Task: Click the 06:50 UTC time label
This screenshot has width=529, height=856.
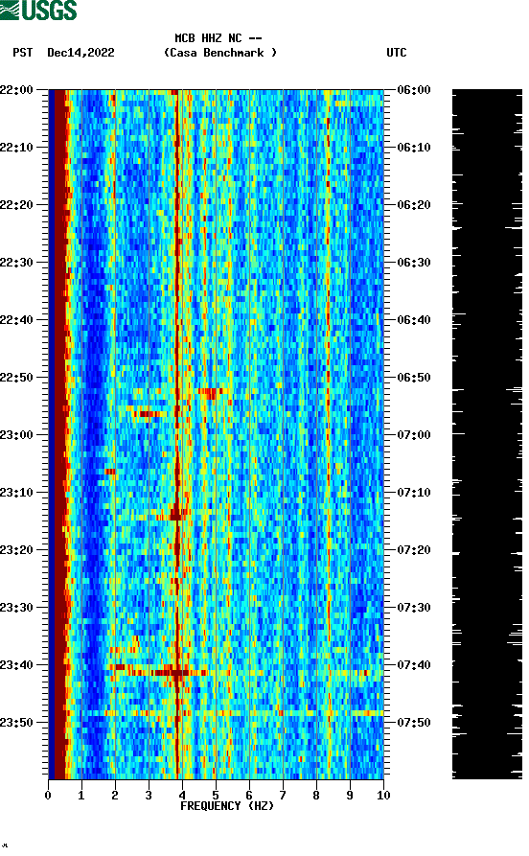Action: click(x=414, y=378)
